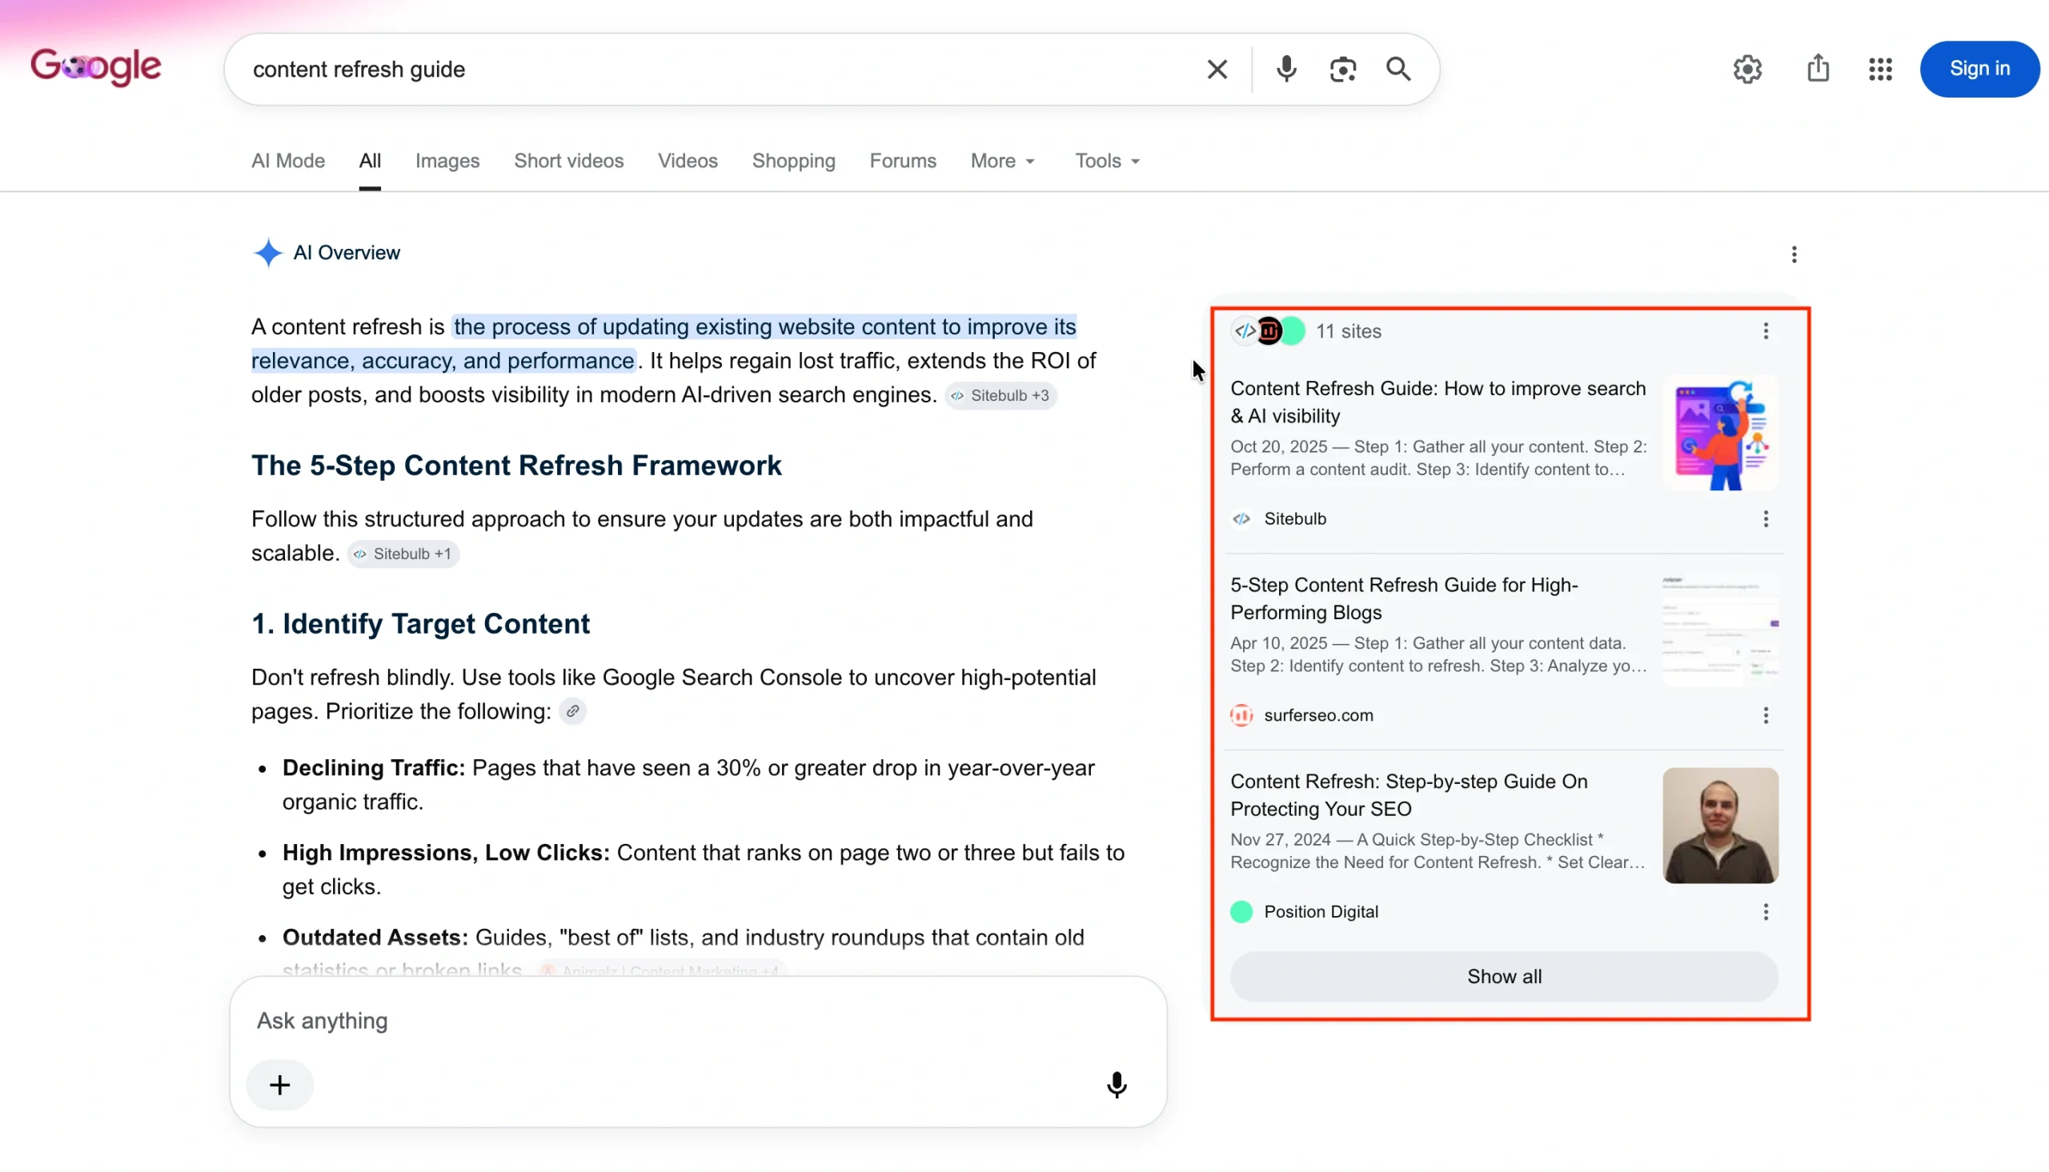Start voice search with the microphone icon

(x=1285, y=70)
